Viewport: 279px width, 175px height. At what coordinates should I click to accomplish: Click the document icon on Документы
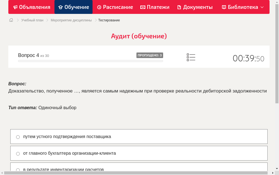180,7
